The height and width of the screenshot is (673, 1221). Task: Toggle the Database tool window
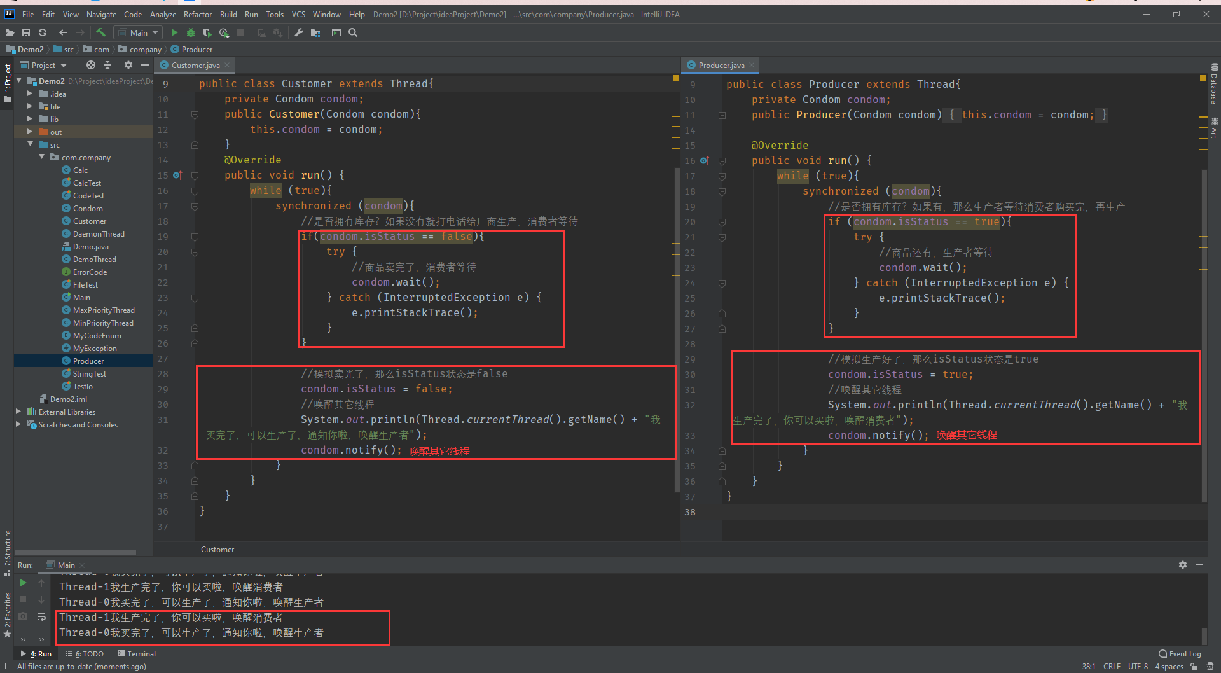1214,83
